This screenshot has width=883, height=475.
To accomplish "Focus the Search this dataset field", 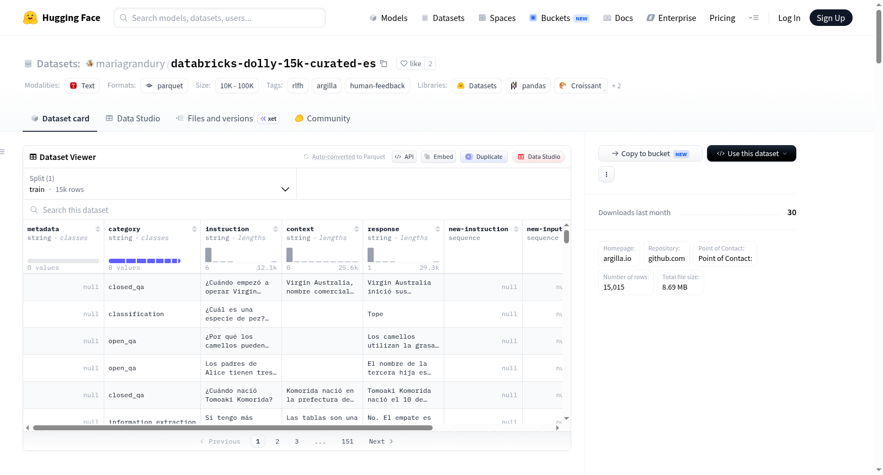I will (297, 210).
